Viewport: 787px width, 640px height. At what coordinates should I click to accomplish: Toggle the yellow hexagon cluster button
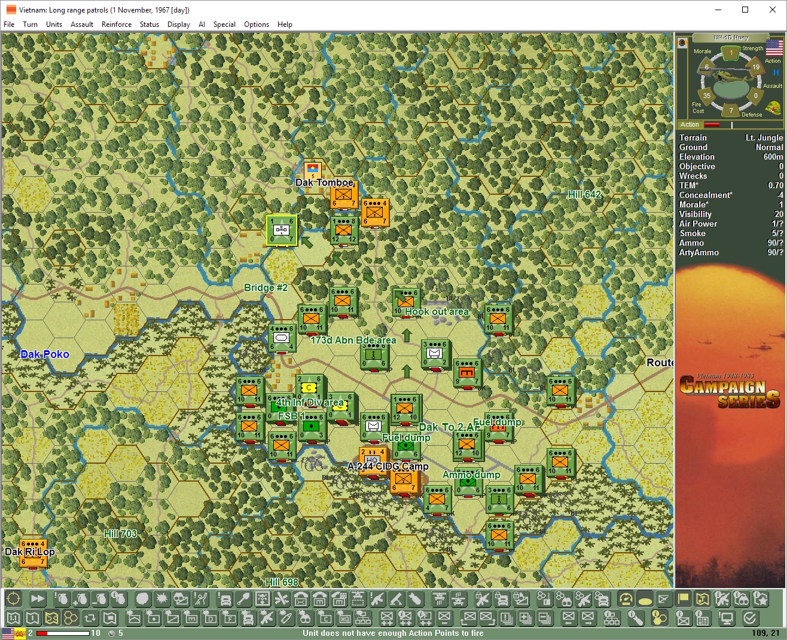click(71, 617)
